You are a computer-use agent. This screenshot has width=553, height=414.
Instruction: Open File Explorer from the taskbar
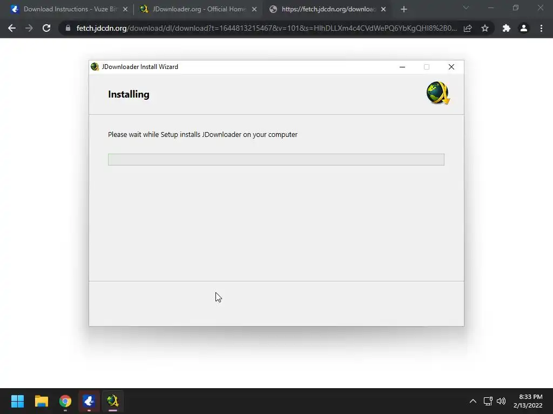[x=41, y=401]
